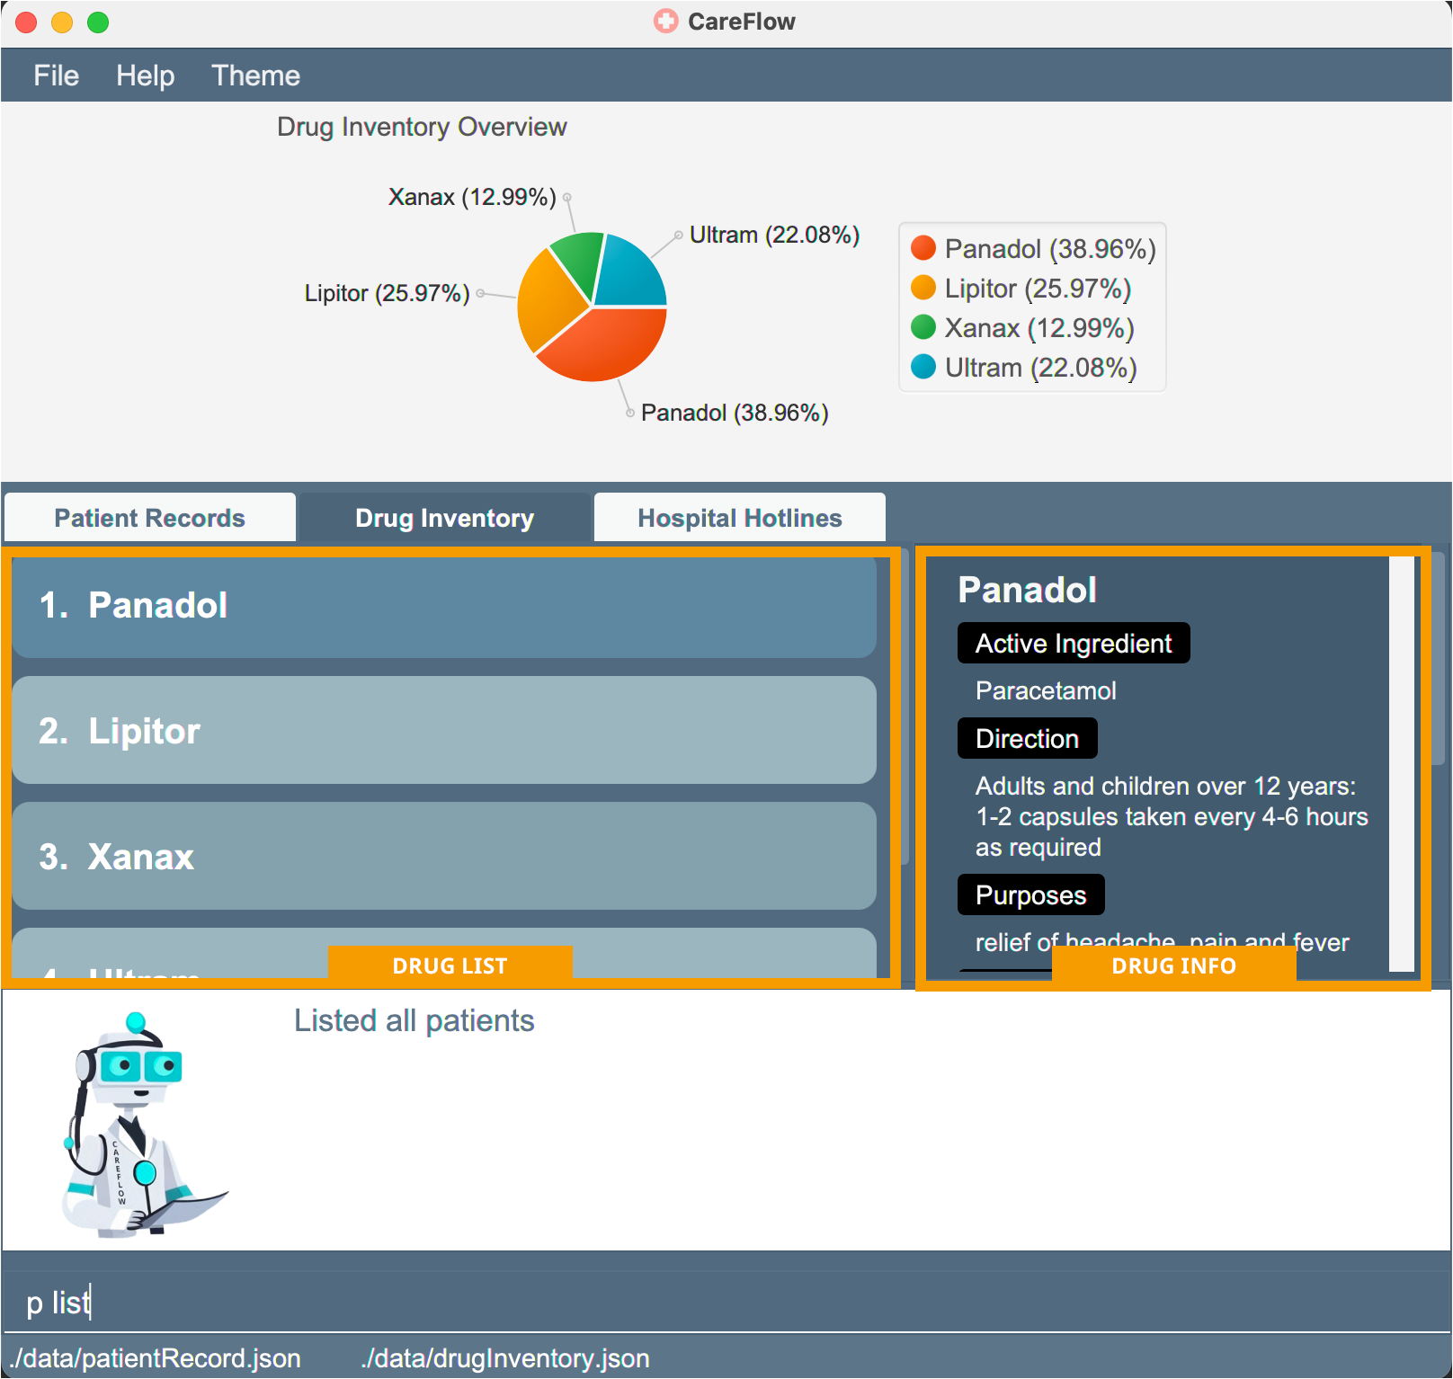This screenshot has height=1379, width=1453.
Task: Click the 'Xanax (12.99%)' pie chart label
Action: tap(472, 197)
